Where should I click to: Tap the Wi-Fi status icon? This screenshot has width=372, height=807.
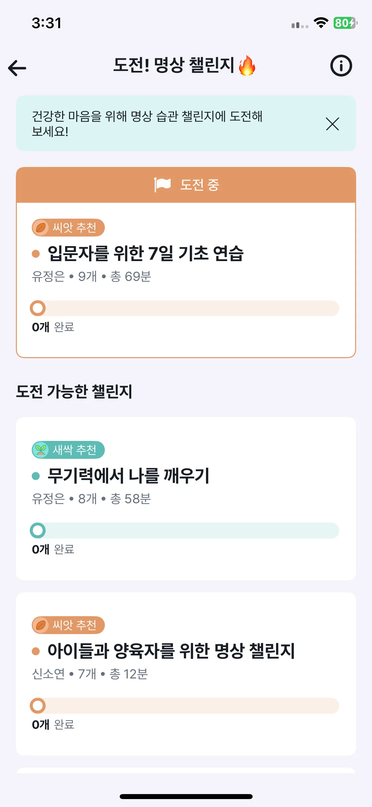(321, 23)
